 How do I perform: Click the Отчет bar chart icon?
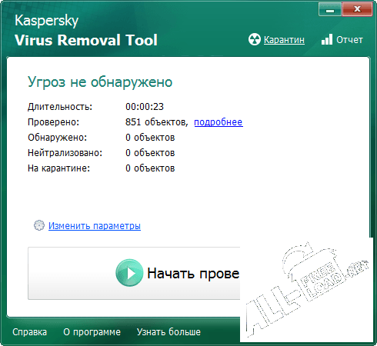pos(327,39)
